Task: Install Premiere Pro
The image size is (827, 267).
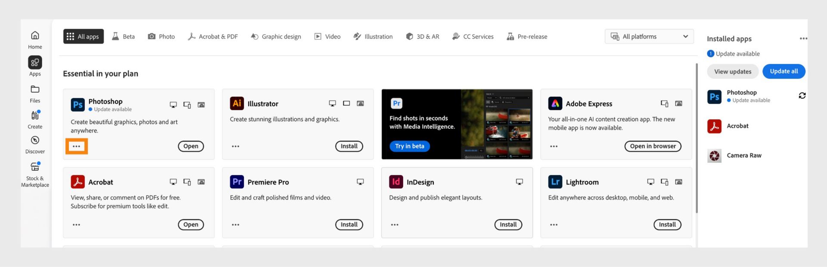Action: (x=349, y=224)
